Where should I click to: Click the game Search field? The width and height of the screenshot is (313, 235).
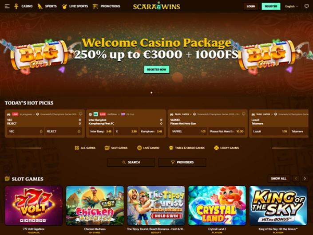click(x=131, y=162)
